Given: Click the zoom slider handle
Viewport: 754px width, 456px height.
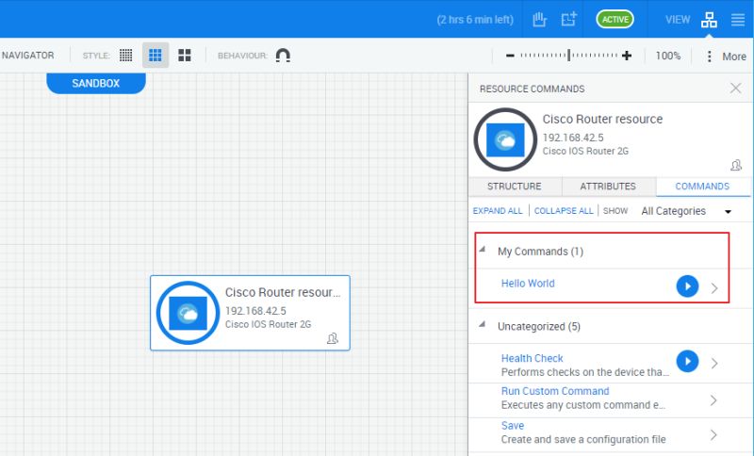Looking at the screenshot, I should tap(569, 56).
